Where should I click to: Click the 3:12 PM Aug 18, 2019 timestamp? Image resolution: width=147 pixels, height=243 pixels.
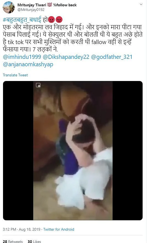[22, 229]
